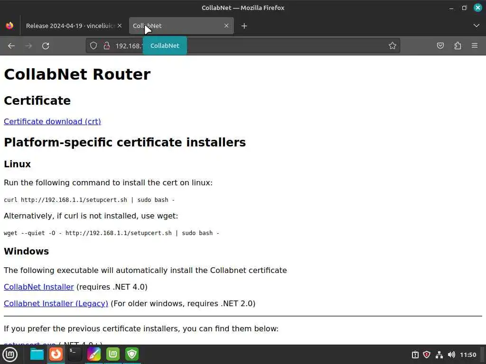Switch to the Release 2024-04-19 tab
This screenshot has width=486, height=364.
(x=70, y=26)
